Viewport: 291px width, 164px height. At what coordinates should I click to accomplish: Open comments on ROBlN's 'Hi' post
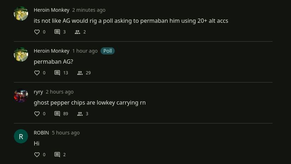(57, 155)
